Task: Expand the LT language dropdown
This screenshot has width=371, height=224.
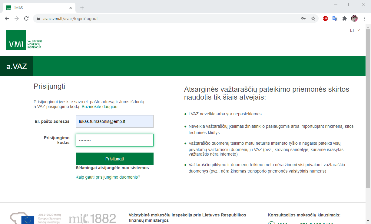Action: [355, 30]
